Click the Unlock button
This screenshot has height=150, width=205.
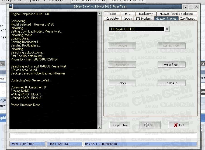pos(122,83)
